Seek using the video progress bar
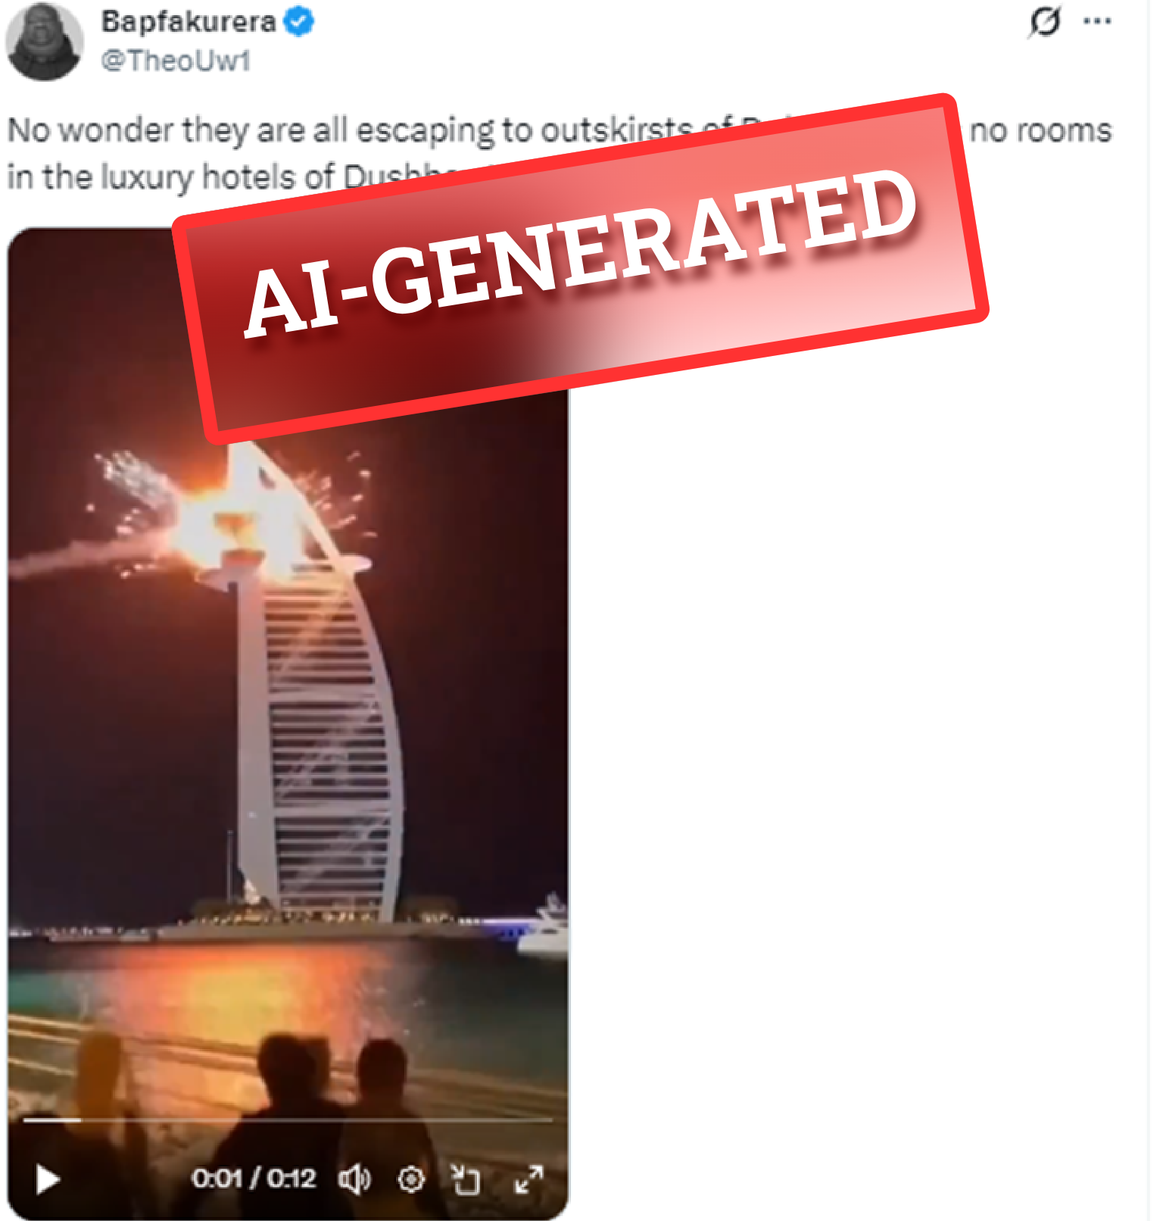1163x1221 pixels. point(288,1119)
